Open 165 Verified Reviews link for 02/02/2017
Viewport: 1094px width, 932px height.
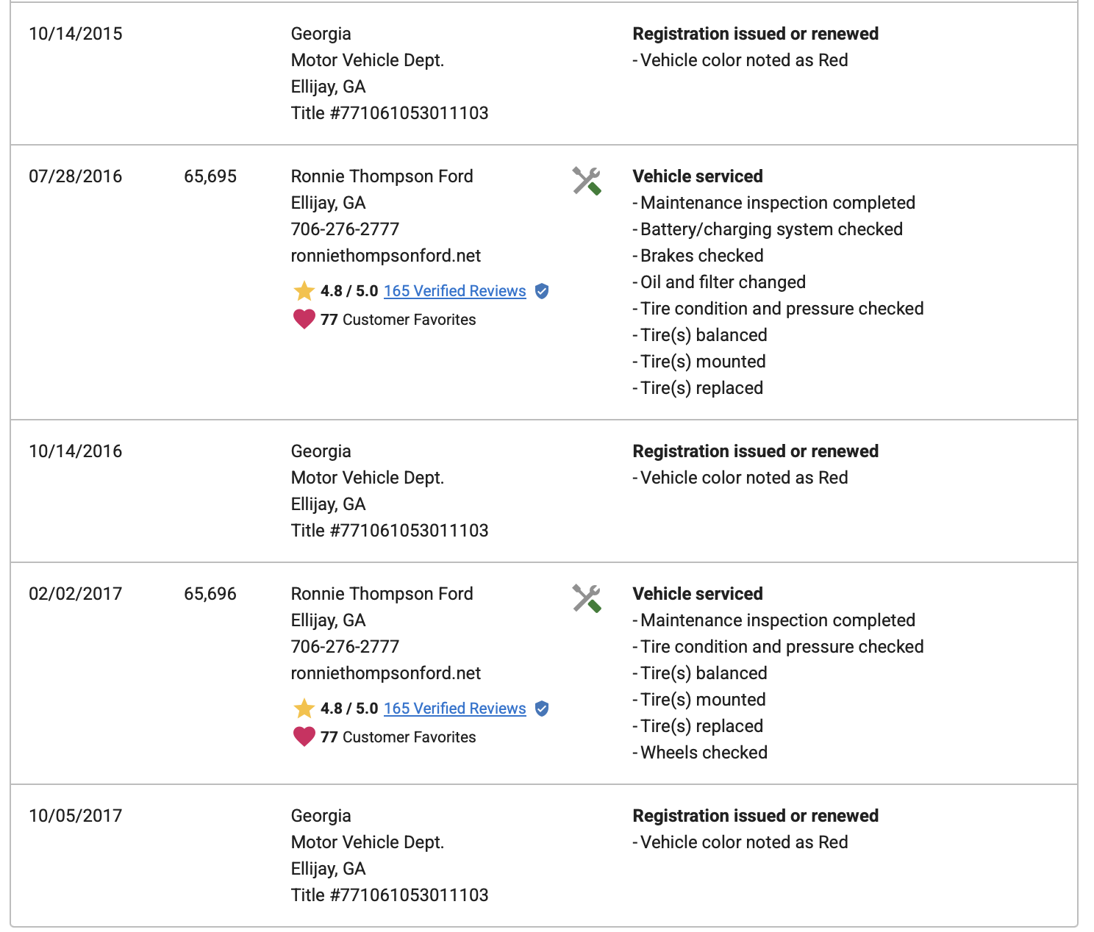pyautogui.click(x=455, y=709)
